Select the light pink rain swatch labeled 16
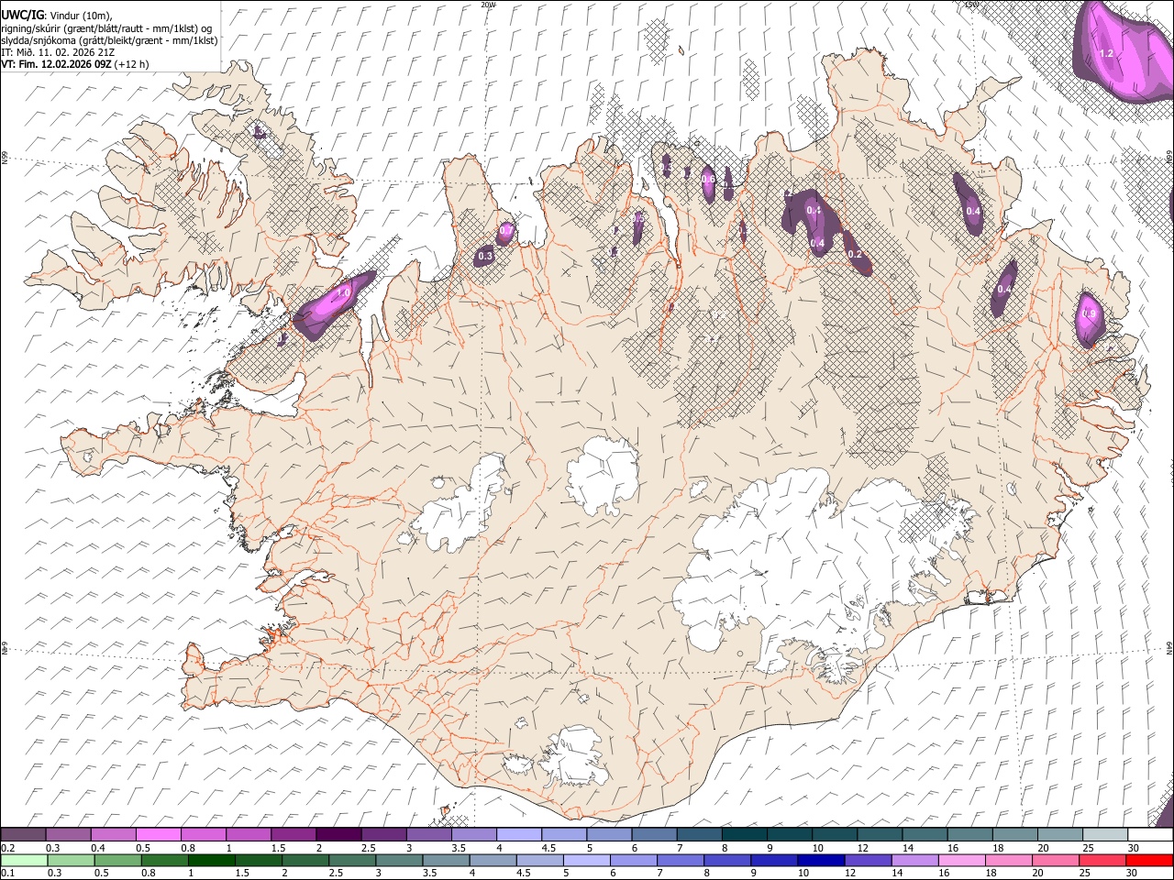1174x880 pixels. (x=962, y=861)
